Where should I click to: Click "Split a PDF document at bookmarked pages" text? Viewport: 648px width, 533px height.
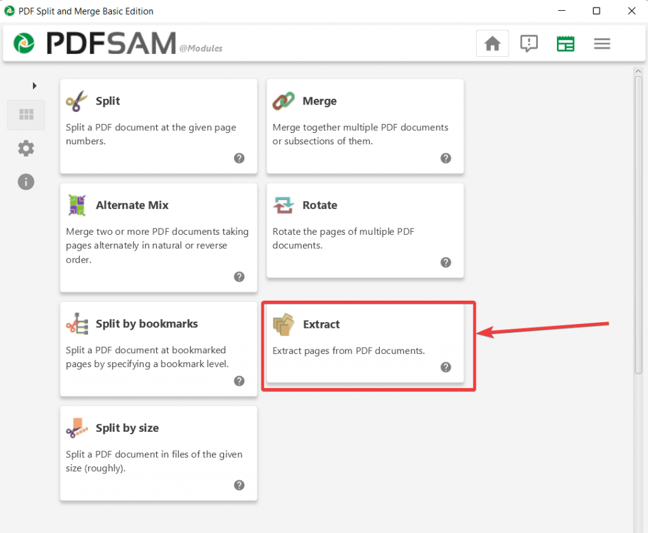point(147,357)
